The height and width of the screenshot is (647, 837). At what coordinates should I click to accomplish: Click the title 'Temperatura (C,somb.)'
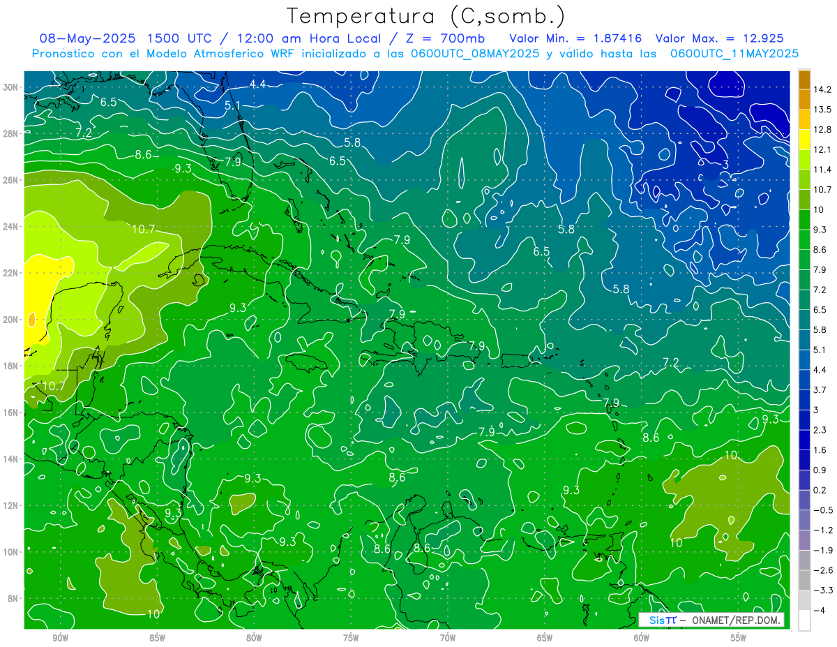click(426, 16)
